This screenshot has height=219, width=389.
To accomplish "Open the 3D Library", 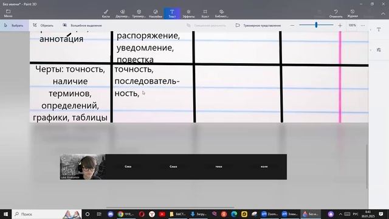I will point(221,13).
